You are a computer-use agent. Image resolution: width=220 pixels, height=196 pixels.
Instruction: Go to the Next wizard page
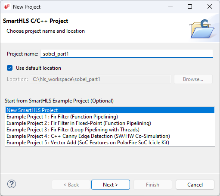[x=111, y=185]
